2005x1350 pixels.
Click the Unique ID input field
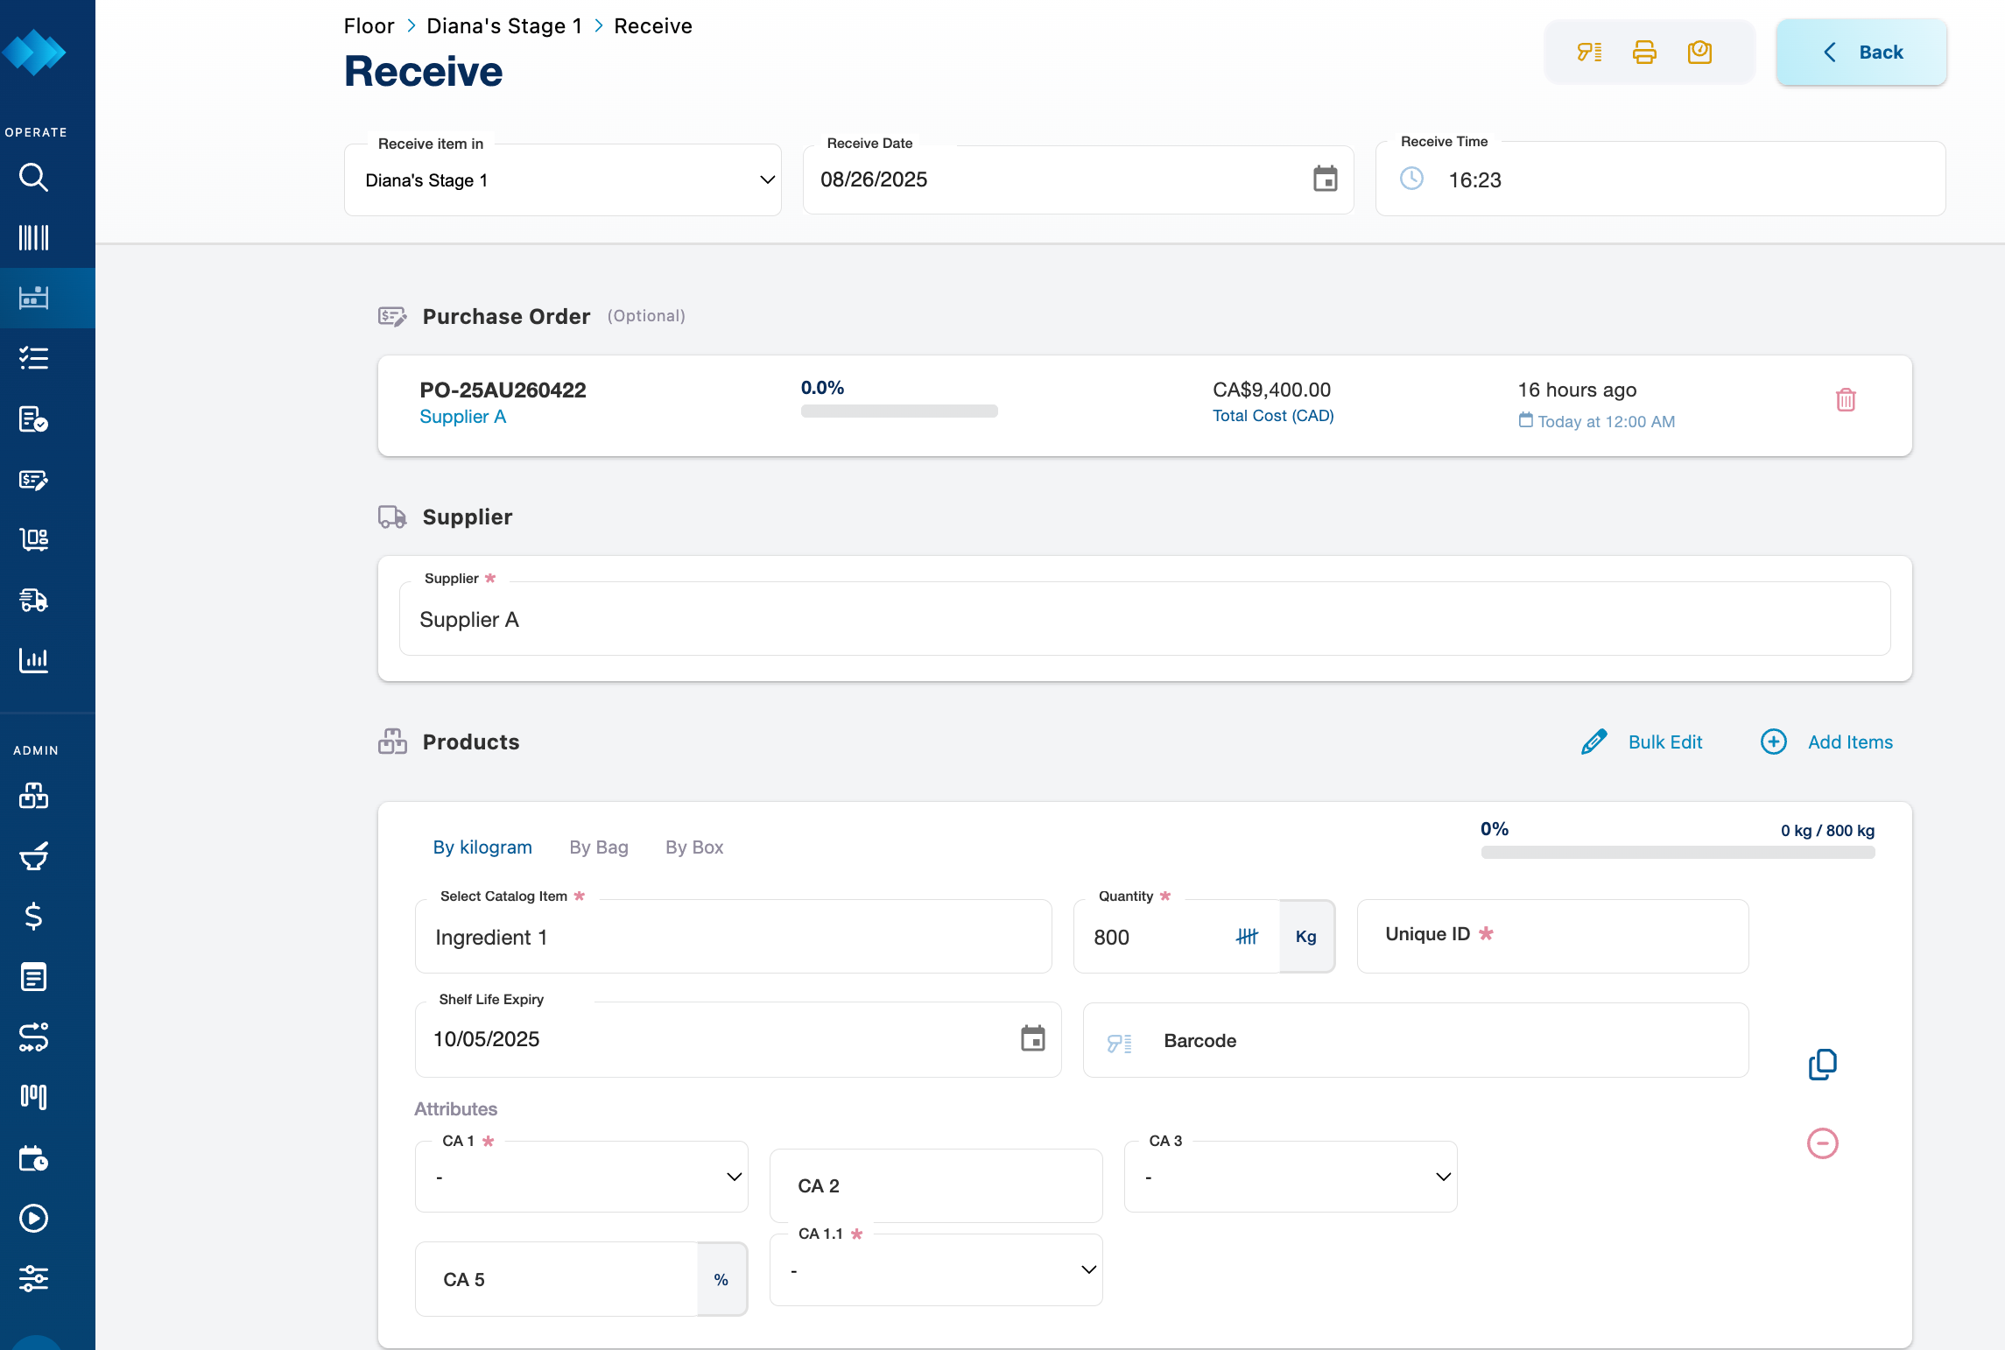click(1552, 936)
